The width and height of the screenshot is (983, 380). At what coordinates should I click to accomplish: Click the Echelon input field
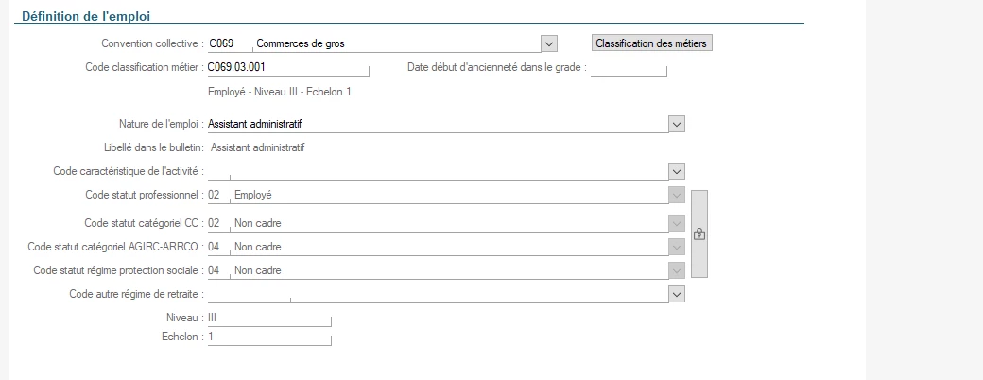click(x=268, y=337)
